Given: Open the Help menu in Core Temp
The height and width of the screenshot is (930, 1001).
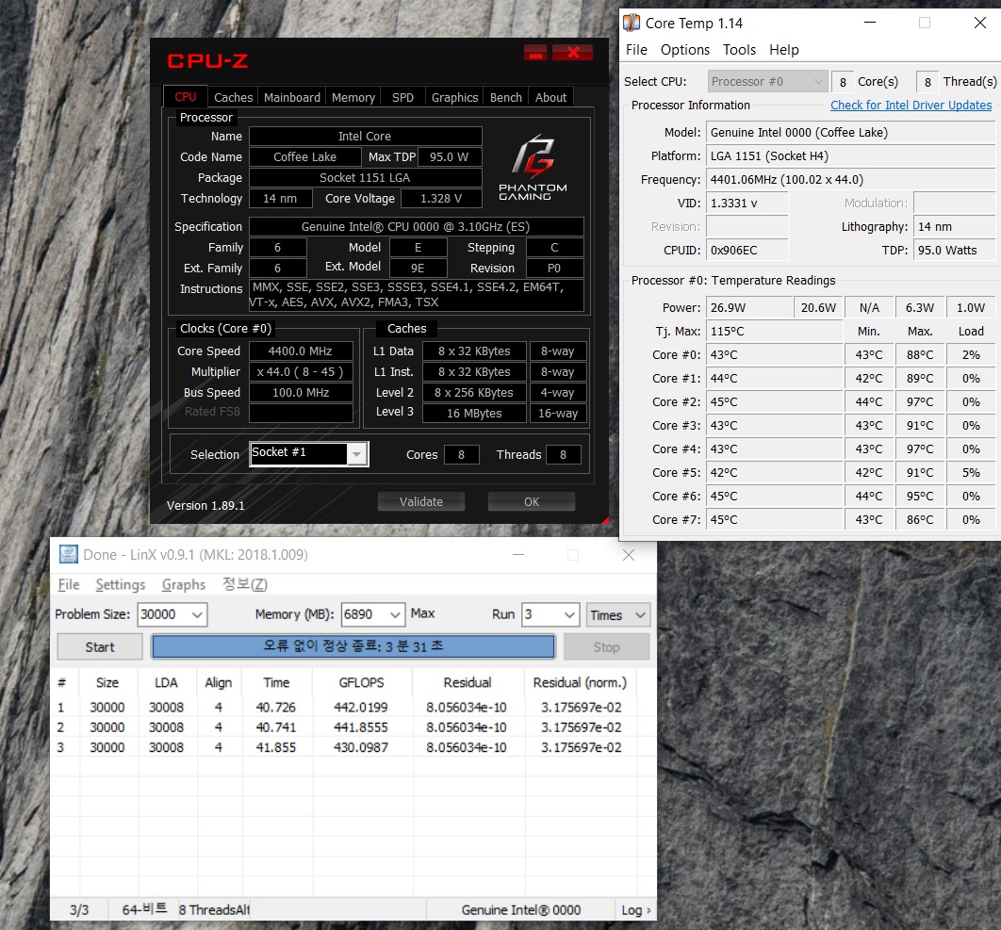Looking at the screenshot, I should 784,50.
